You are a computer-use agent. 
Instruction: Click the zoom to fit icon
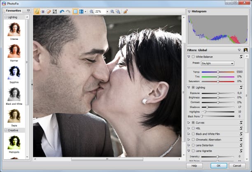pos(118,11)
